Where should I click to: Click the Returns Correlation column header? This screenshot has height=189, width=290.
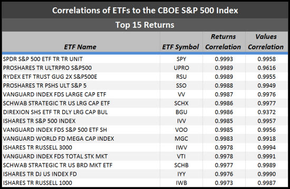point(223,42)
